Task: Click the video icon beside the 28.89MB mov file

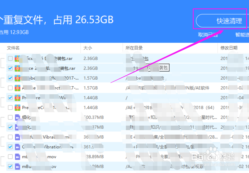Action: click(17, 156)
